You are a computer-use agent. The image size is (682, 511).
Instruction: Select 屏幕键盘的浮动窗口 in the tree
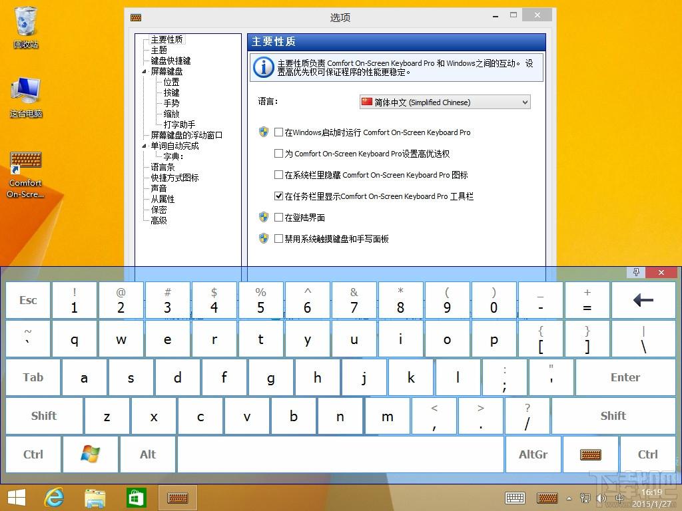point(186,135)
